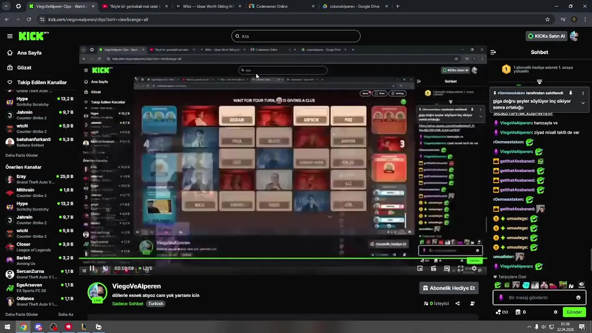Share the stream via share icon
This screenshot has height=333, width=592.
[x=457, y=303]
